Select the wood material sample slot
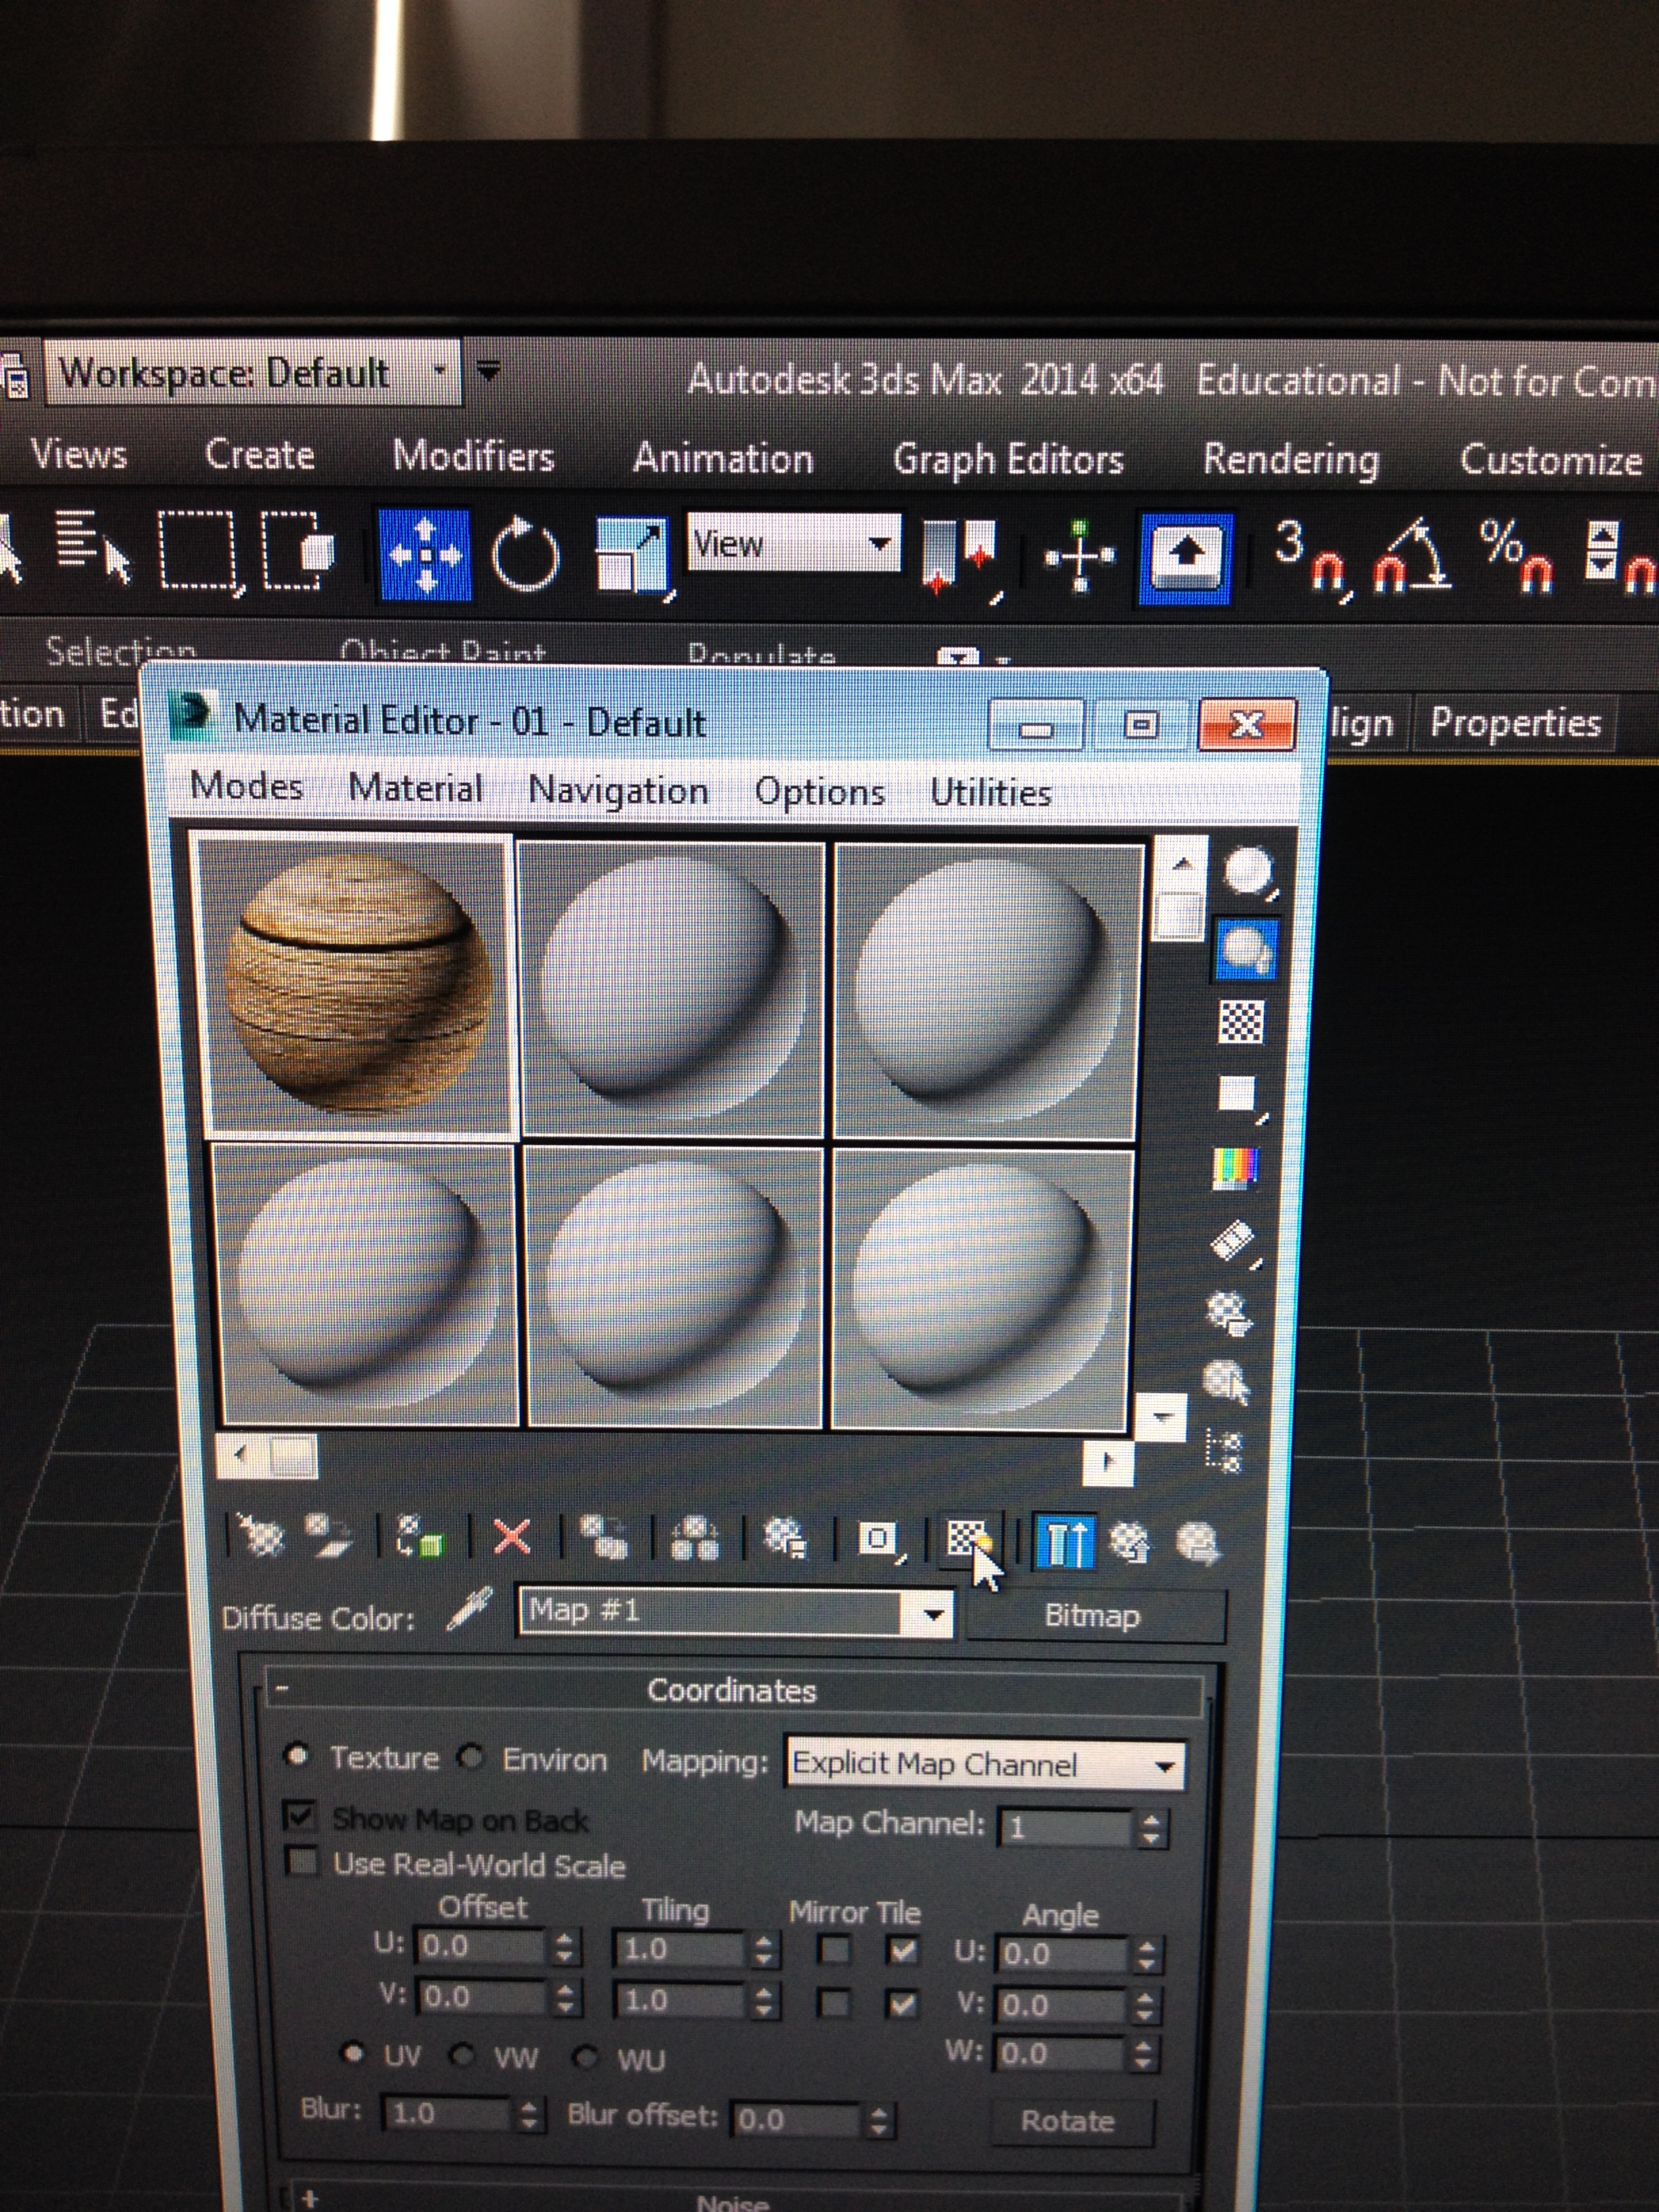The height and width of the screenshot is (2212, 1659). (357, 986)
